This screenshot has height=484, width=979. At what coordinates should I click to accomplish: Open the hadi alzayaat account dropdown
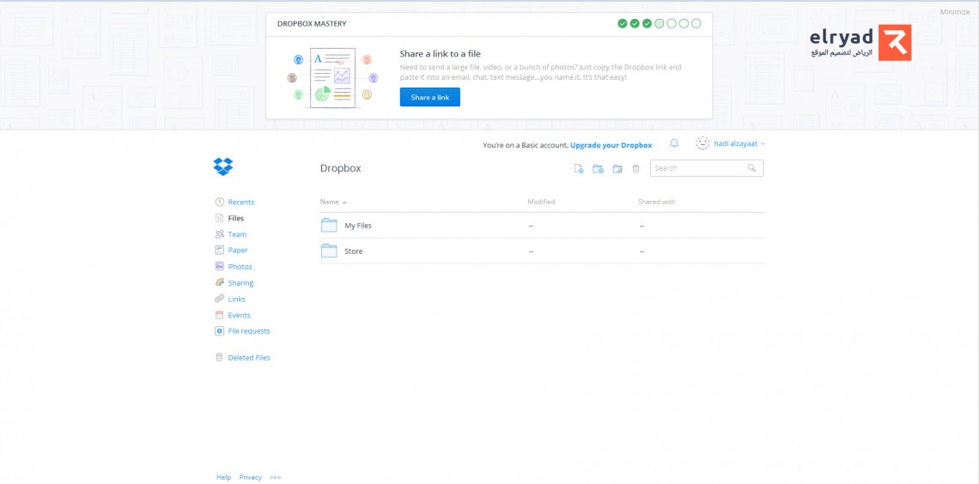739,143
